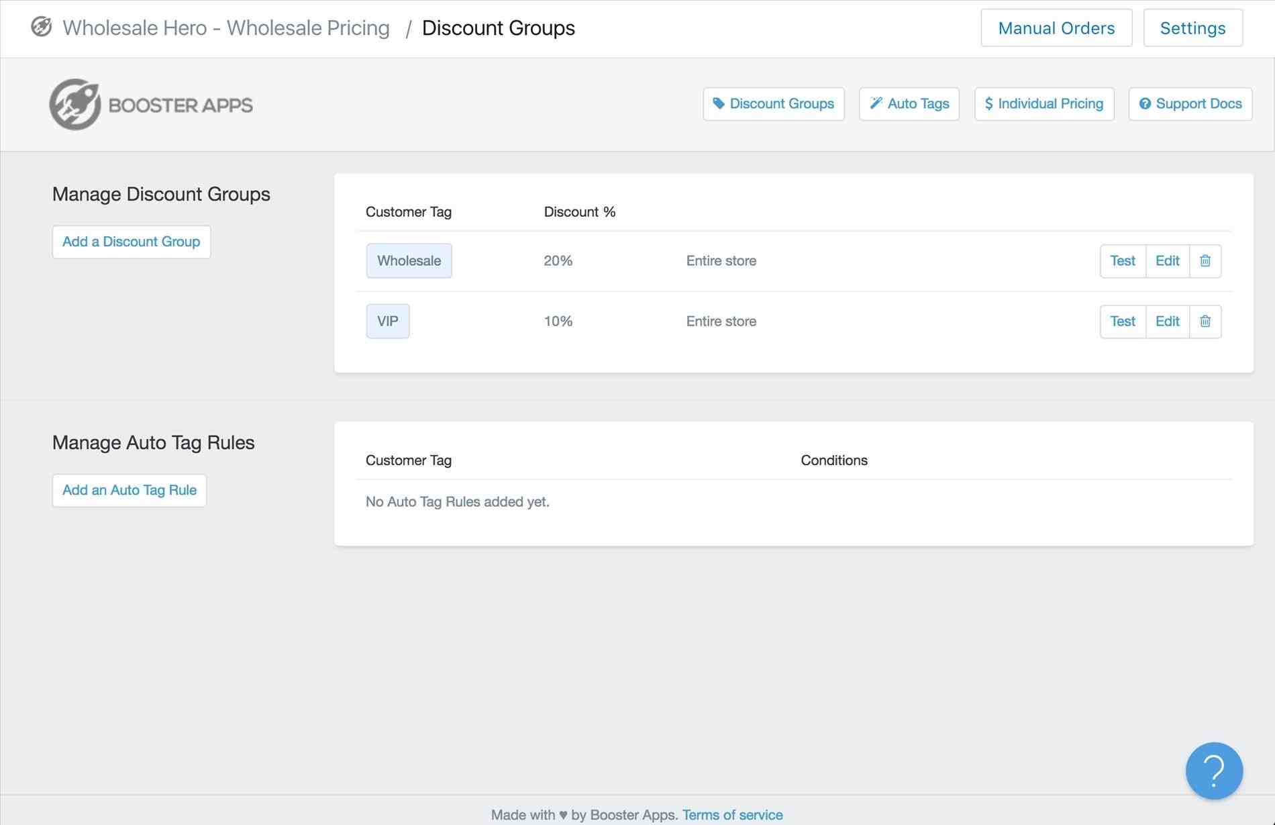Viewport: 1275px width, 825px height.
Task: Open the Support Docs tab
Action: click(x=1190, y=104)
